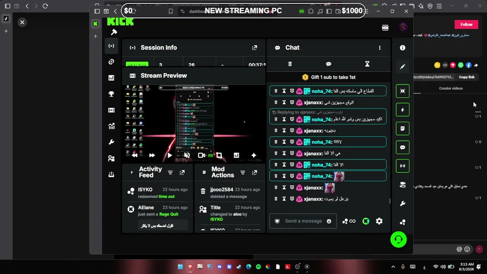Click the green Kick badge next to chat input
The image size is (487, 274).
[x=366, y=221]
